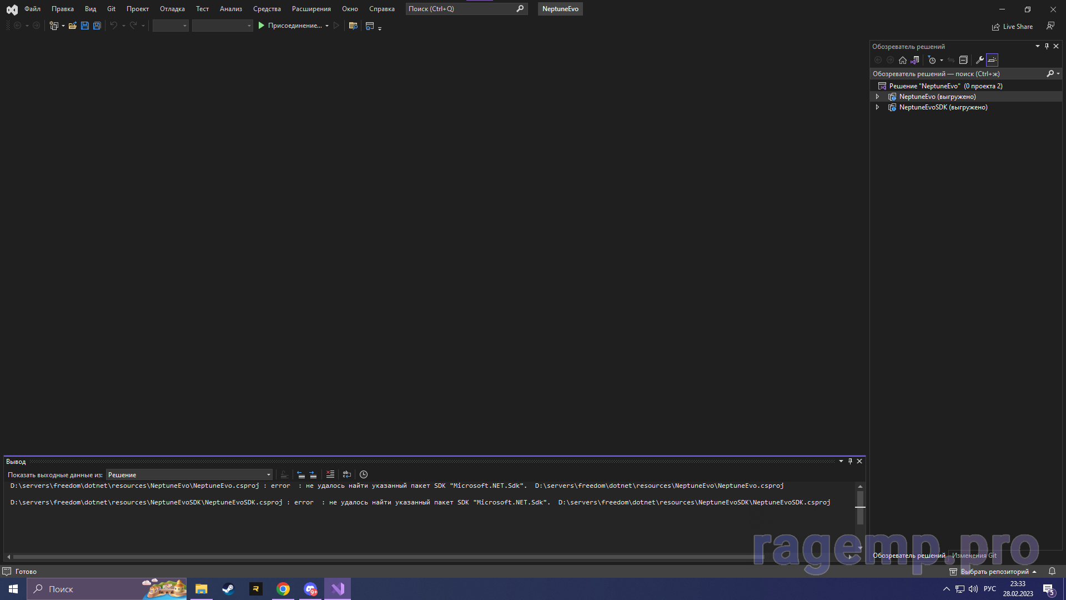Go to previous message in Output

click(x=301, y=474)
